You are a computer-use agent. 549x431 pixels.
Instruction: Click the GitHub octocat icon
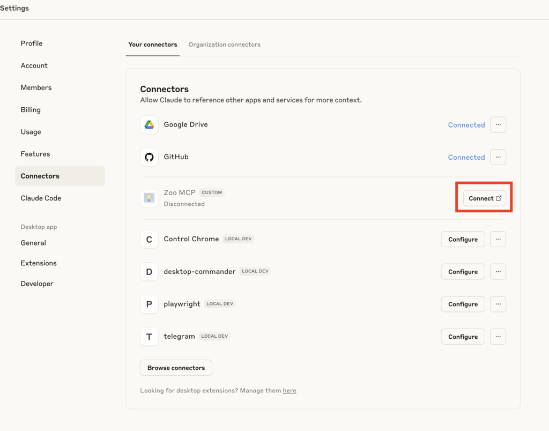pos(149,157)
